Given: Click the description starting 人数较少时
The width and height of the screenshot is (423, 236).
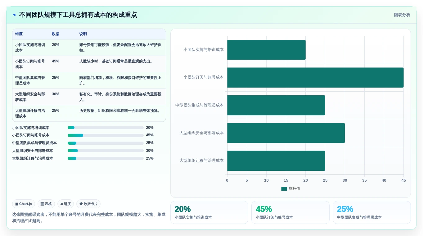Looking at the screenshot, I should [x=116, y=61].
